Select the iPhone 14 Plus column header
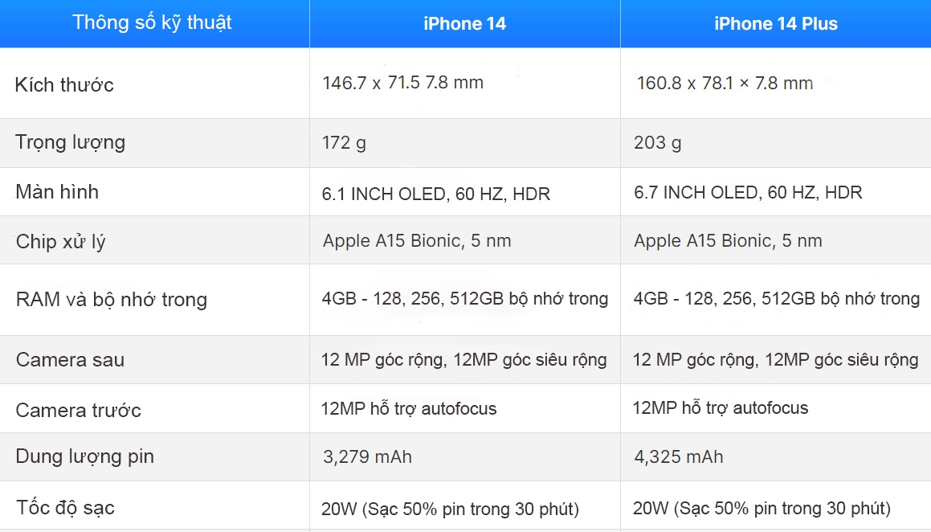Viewport: 931px width, 532px height. 775,24
